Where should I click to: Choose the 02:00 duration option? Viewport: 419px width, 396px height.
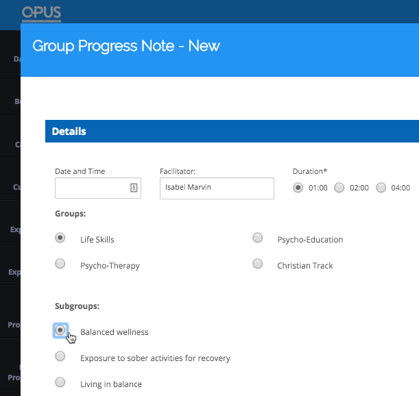coord(339,188)
